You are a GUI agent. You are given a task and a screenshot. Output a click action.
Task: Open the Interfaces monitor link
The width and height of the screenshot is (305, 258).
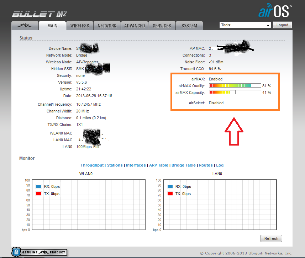pyautogui.click(x=136, y=165)
